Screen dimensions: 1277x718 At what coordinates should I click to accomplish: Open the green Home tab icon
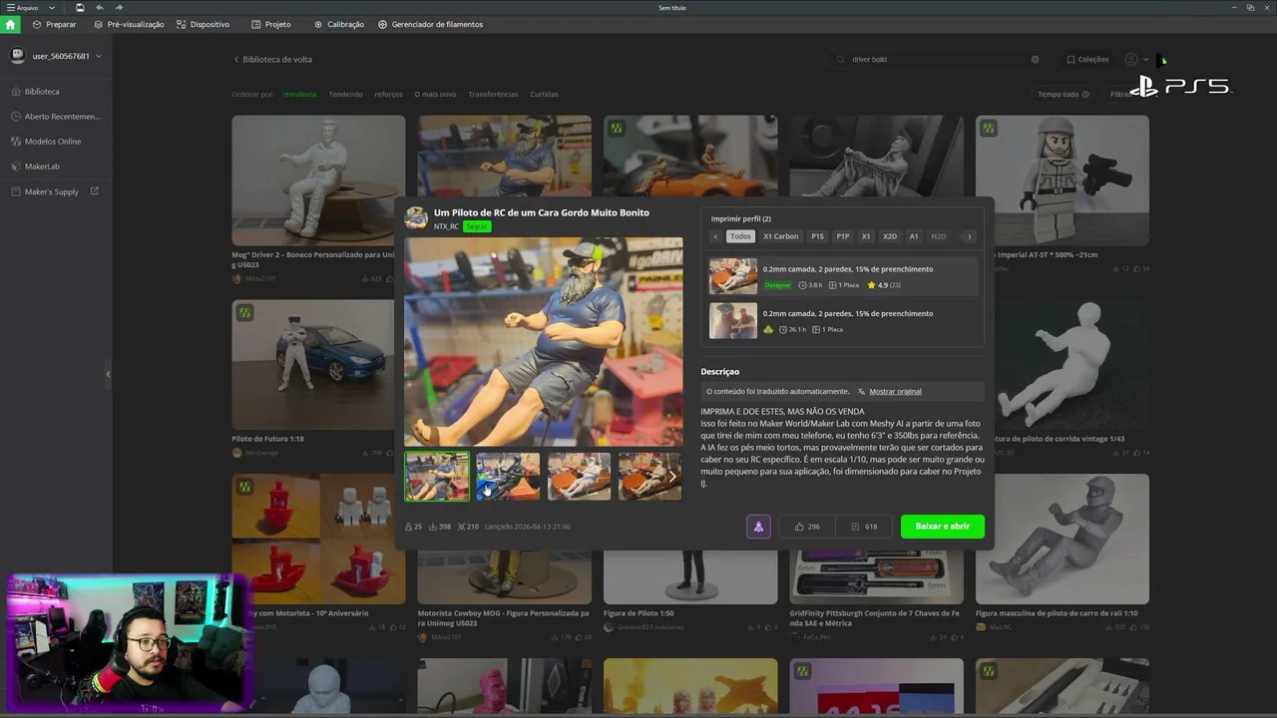coord(11,24)
